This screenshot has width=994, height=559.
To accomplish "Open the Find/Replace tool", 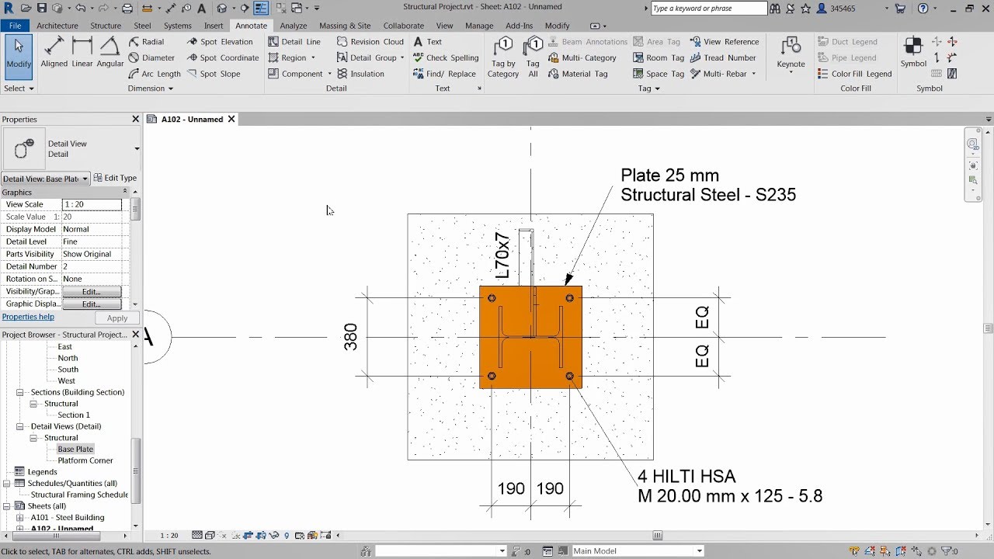I will [x=446, y=74].
